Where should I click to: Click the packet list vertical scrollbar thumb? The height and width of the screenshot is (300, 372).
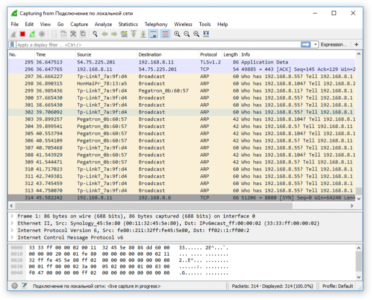359,191
